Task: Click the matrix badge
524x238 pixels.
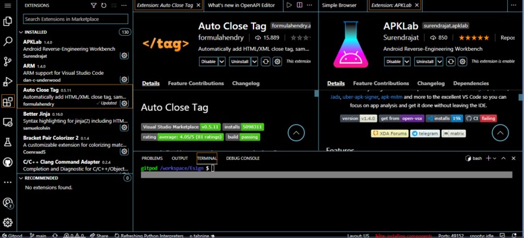Action: (454, 133)
